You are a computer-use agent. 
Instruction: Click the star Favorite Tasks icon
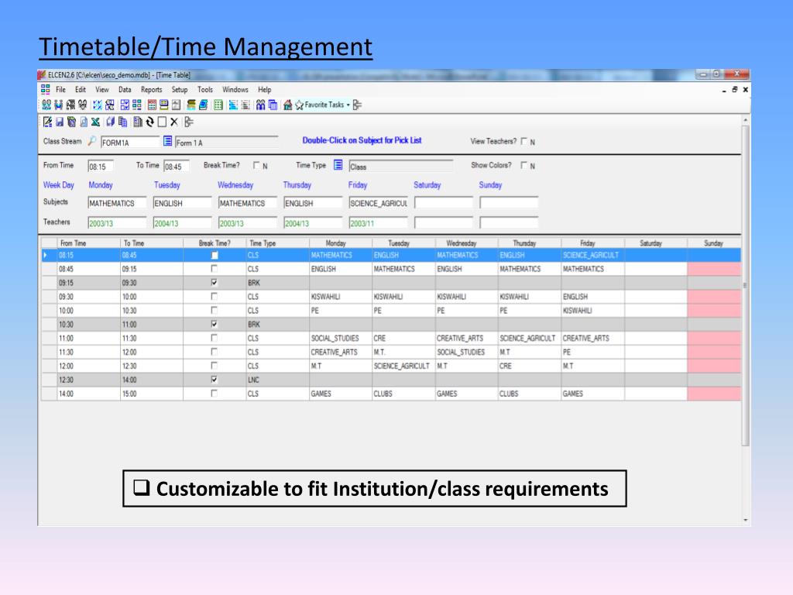[x=300, y=105]
